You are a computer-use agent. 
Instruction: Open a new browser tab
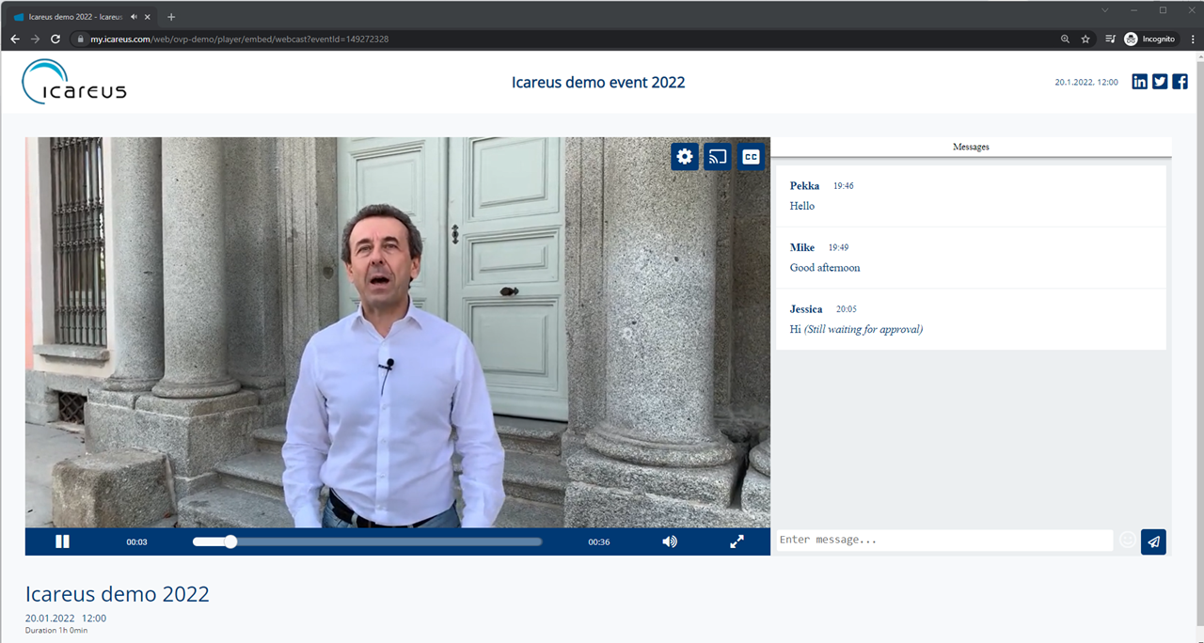pyautogui.click(x=171, y=16)
